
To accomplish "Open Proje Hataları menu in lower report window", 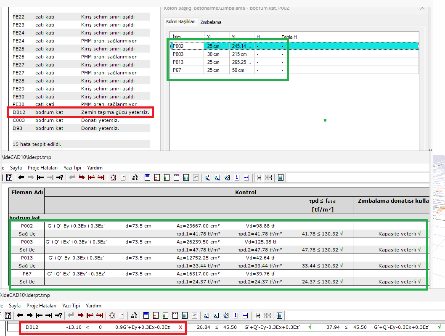I will pos(42,306).
